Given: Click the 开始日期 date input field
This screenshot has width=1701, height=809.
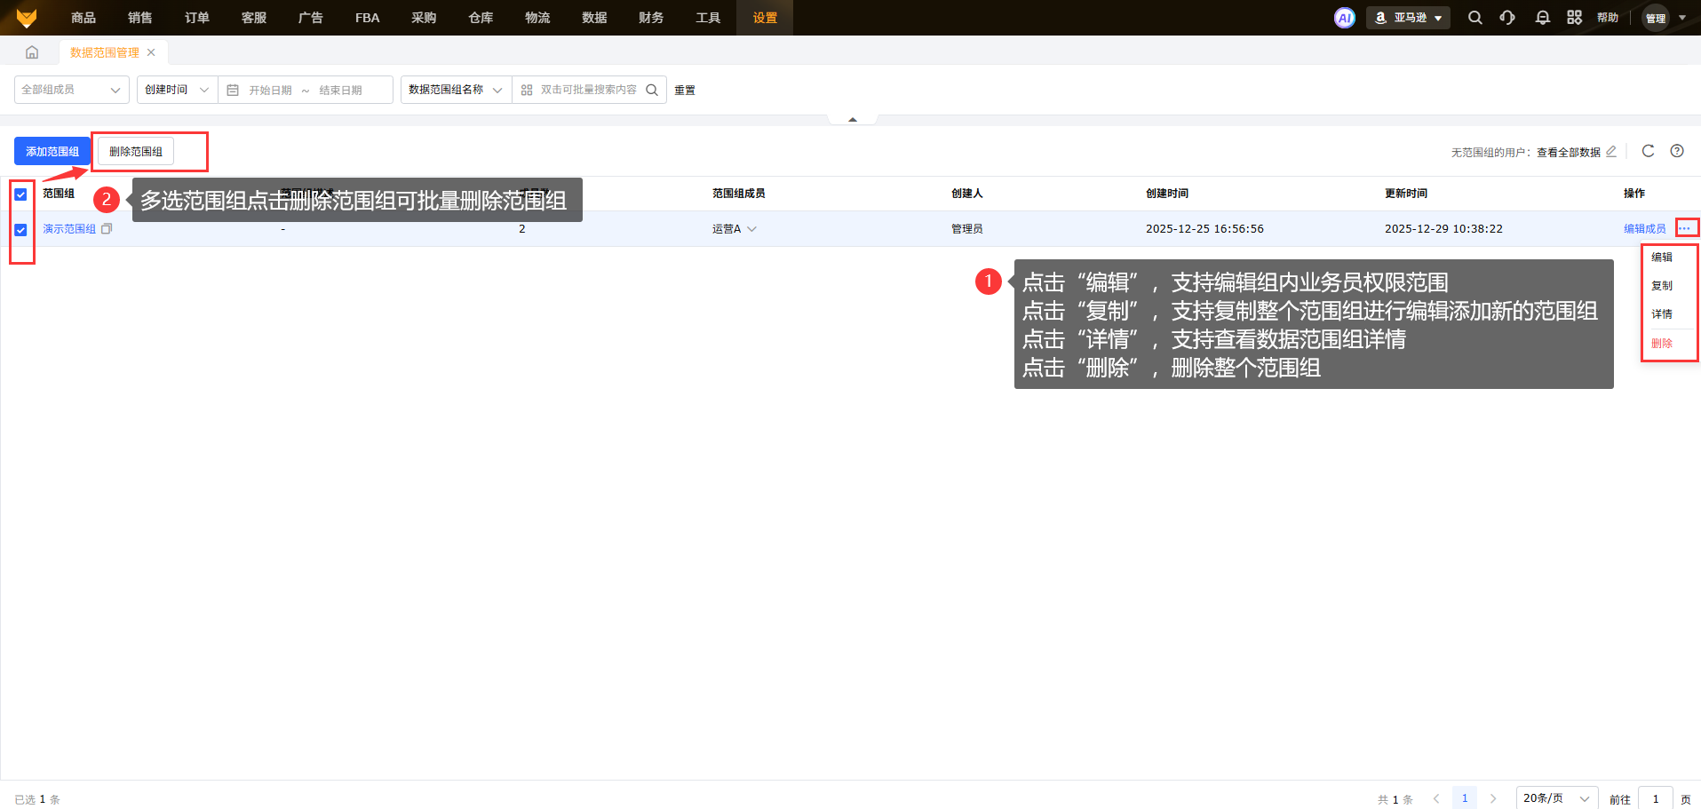Looking at the screenshot, I should point(270,91).
